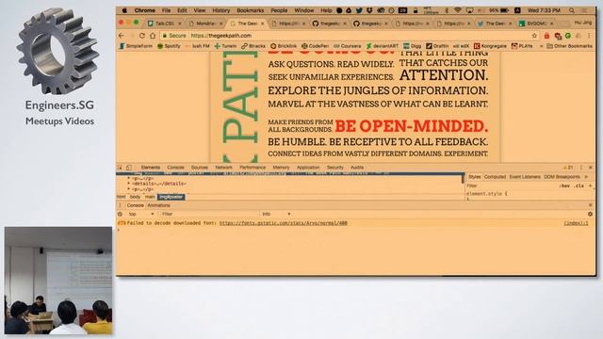Open Spotlight search in menu bar
The height and width of the screenshot is (339, 603).
(x=572, y=10)
